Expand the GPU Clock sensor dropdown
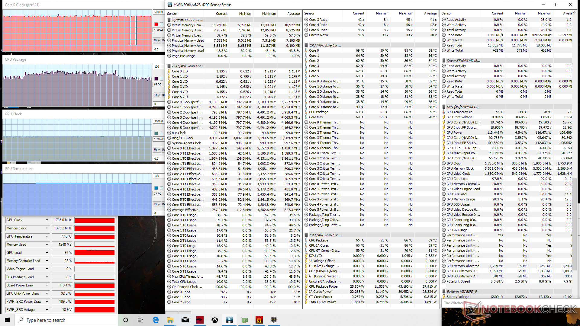This screenshot has height=326, width=580. (x=47, y=220)
